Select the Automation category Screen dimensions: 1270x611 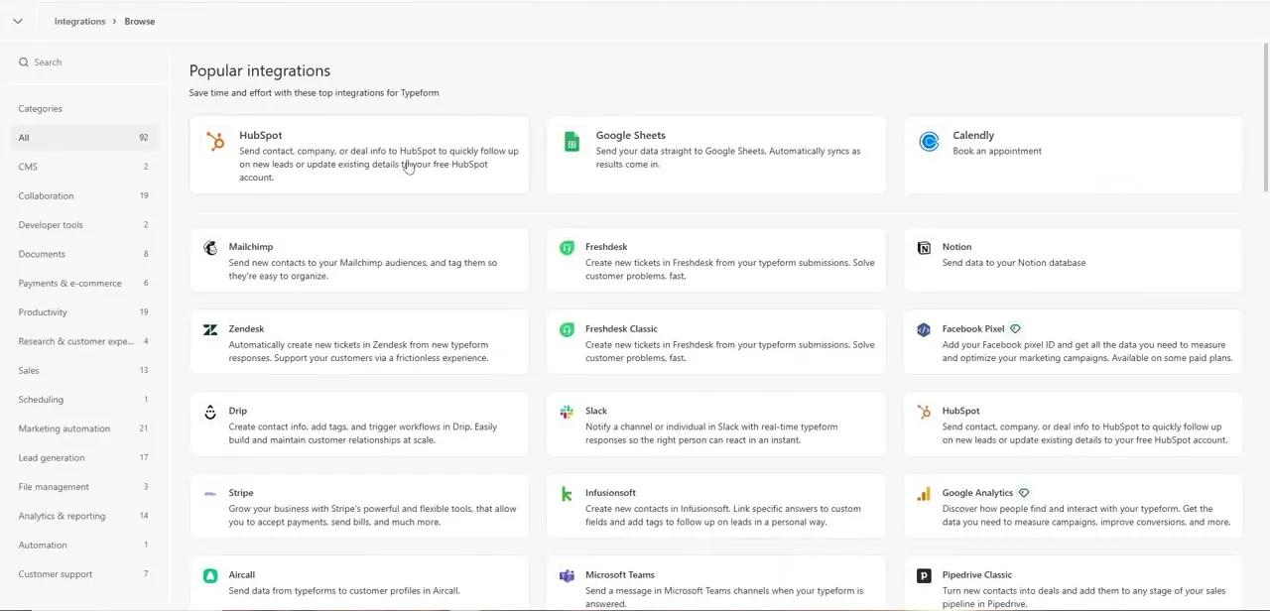pyautogui.click(x=83, y=545)
